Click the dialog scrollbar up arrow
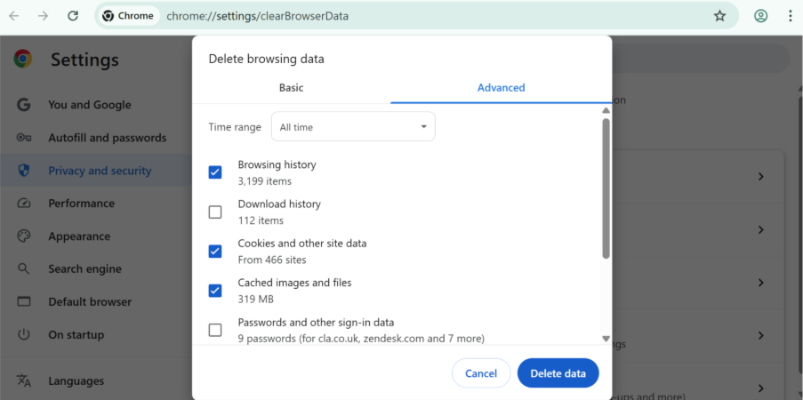 coord(606,110)
